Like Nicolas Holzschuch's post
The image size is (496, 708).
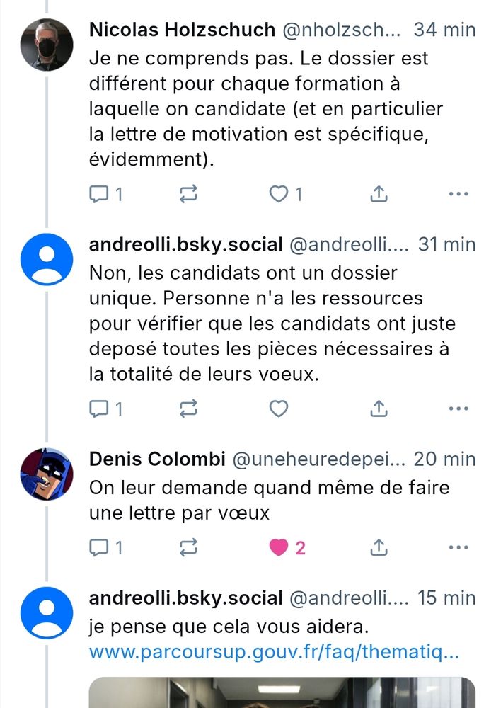tap(279, 193)
